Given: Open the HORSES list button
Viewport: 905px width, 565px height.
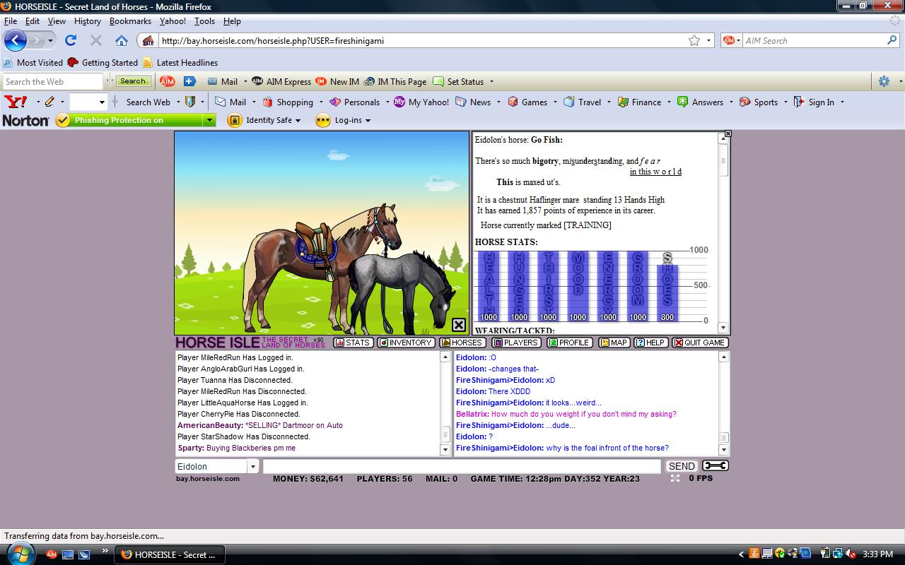Looking at the screenshot, I should pyautogui.click(x=462, y=343).
